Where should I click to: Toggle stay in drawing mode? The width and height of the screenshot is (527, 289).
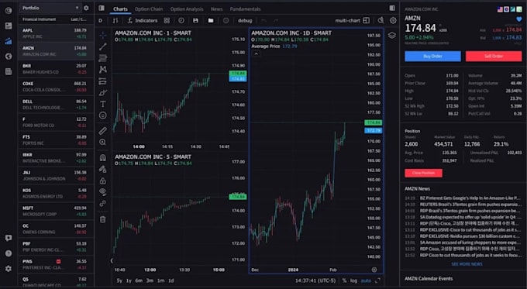click(103, 169)
